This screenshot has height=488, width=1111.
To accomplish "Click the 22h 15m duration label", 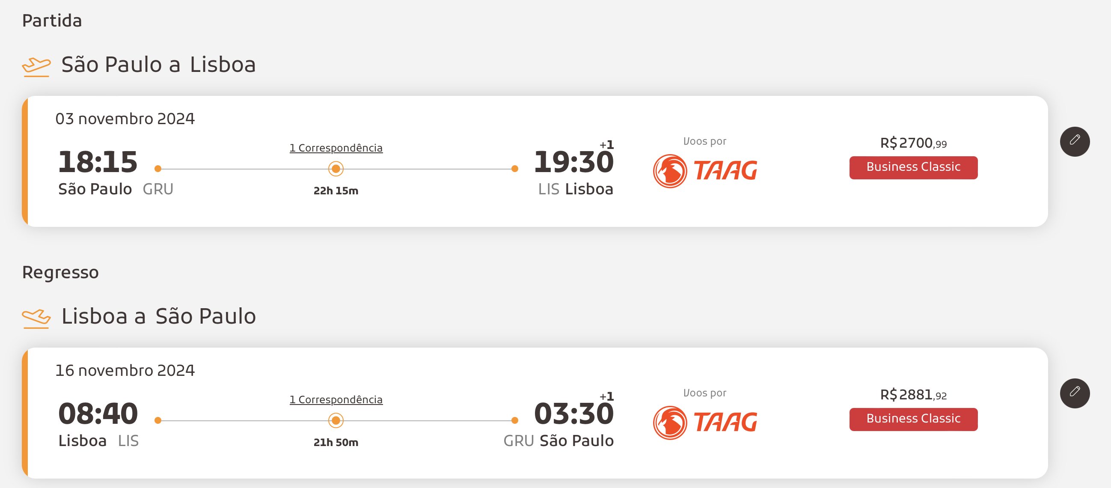I will click(x=336, y=191).
